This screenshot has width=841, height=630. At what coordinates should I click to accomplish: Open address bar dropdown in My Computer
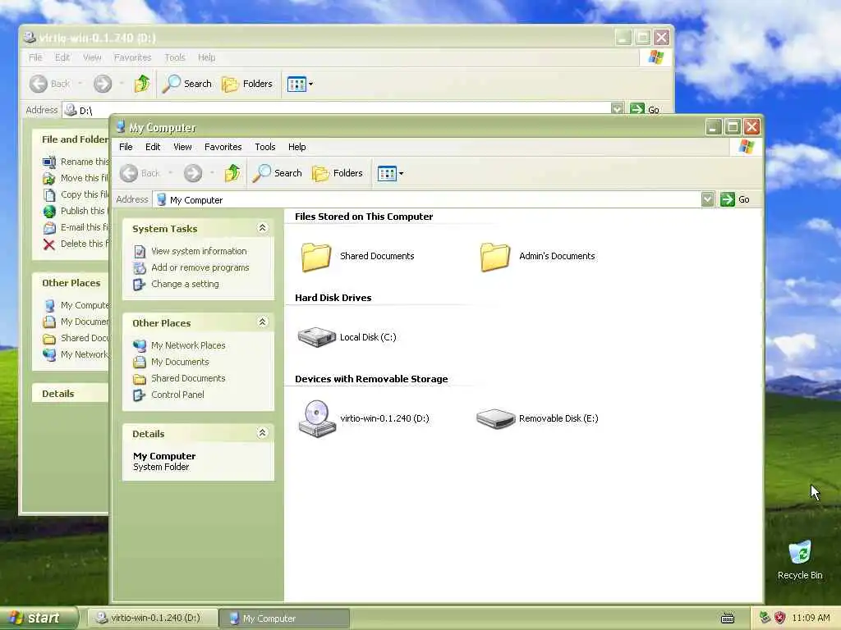tap(707, 199)
